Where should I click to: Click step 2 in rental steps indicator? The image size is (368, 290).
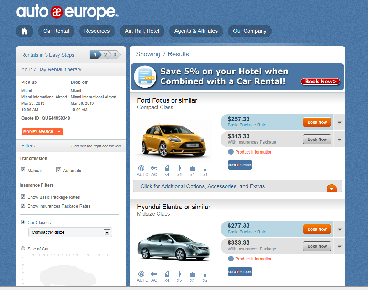pos(106,55)
